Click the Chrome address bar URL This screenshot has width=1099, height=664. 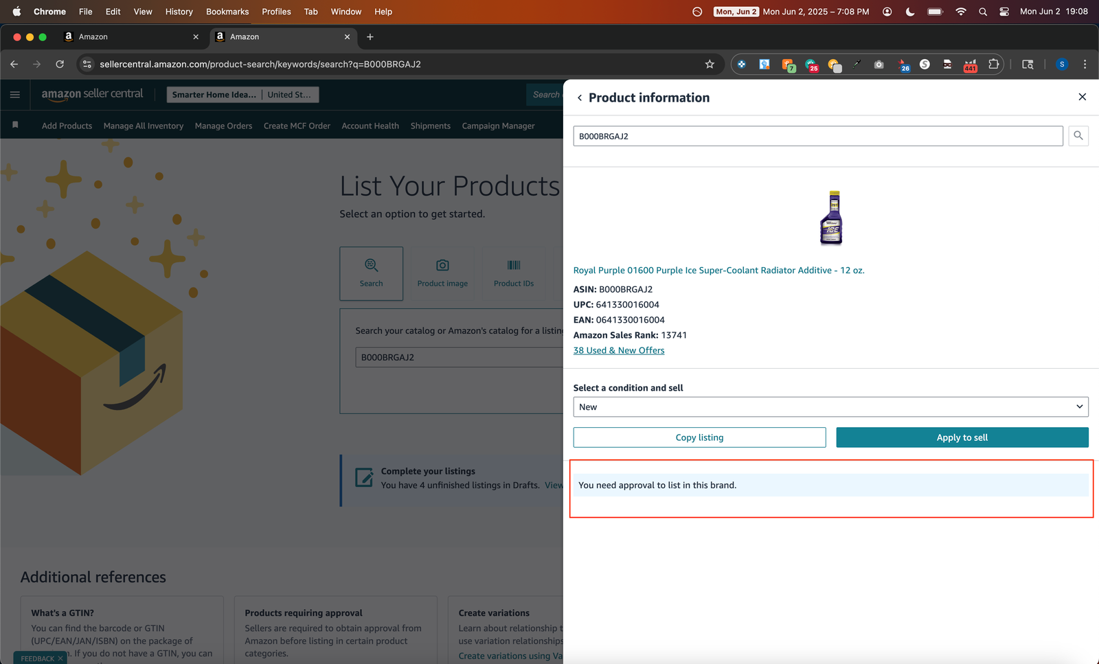[x=260, y=64]
